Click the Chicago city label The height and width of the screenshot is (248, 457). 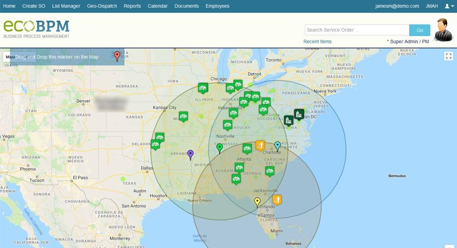pyautogui.click(x=218, y=79)
